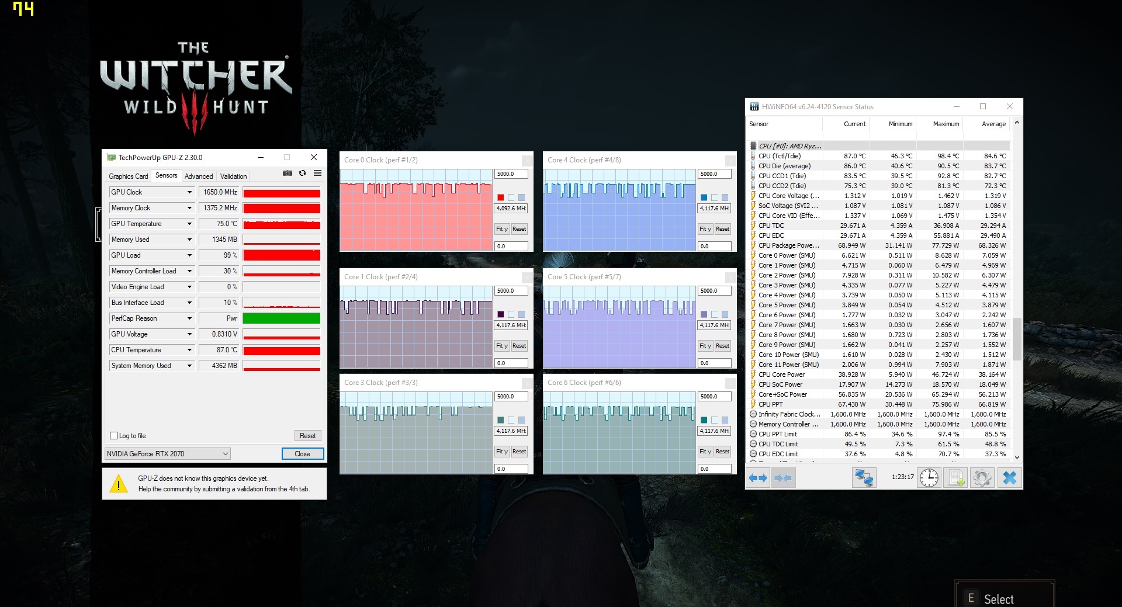Image resolution: width=1122 pixels, height=607 pixels.
Task: Click the 0.0 min field on Core 5 graph
Action: [x=715, y=363]
